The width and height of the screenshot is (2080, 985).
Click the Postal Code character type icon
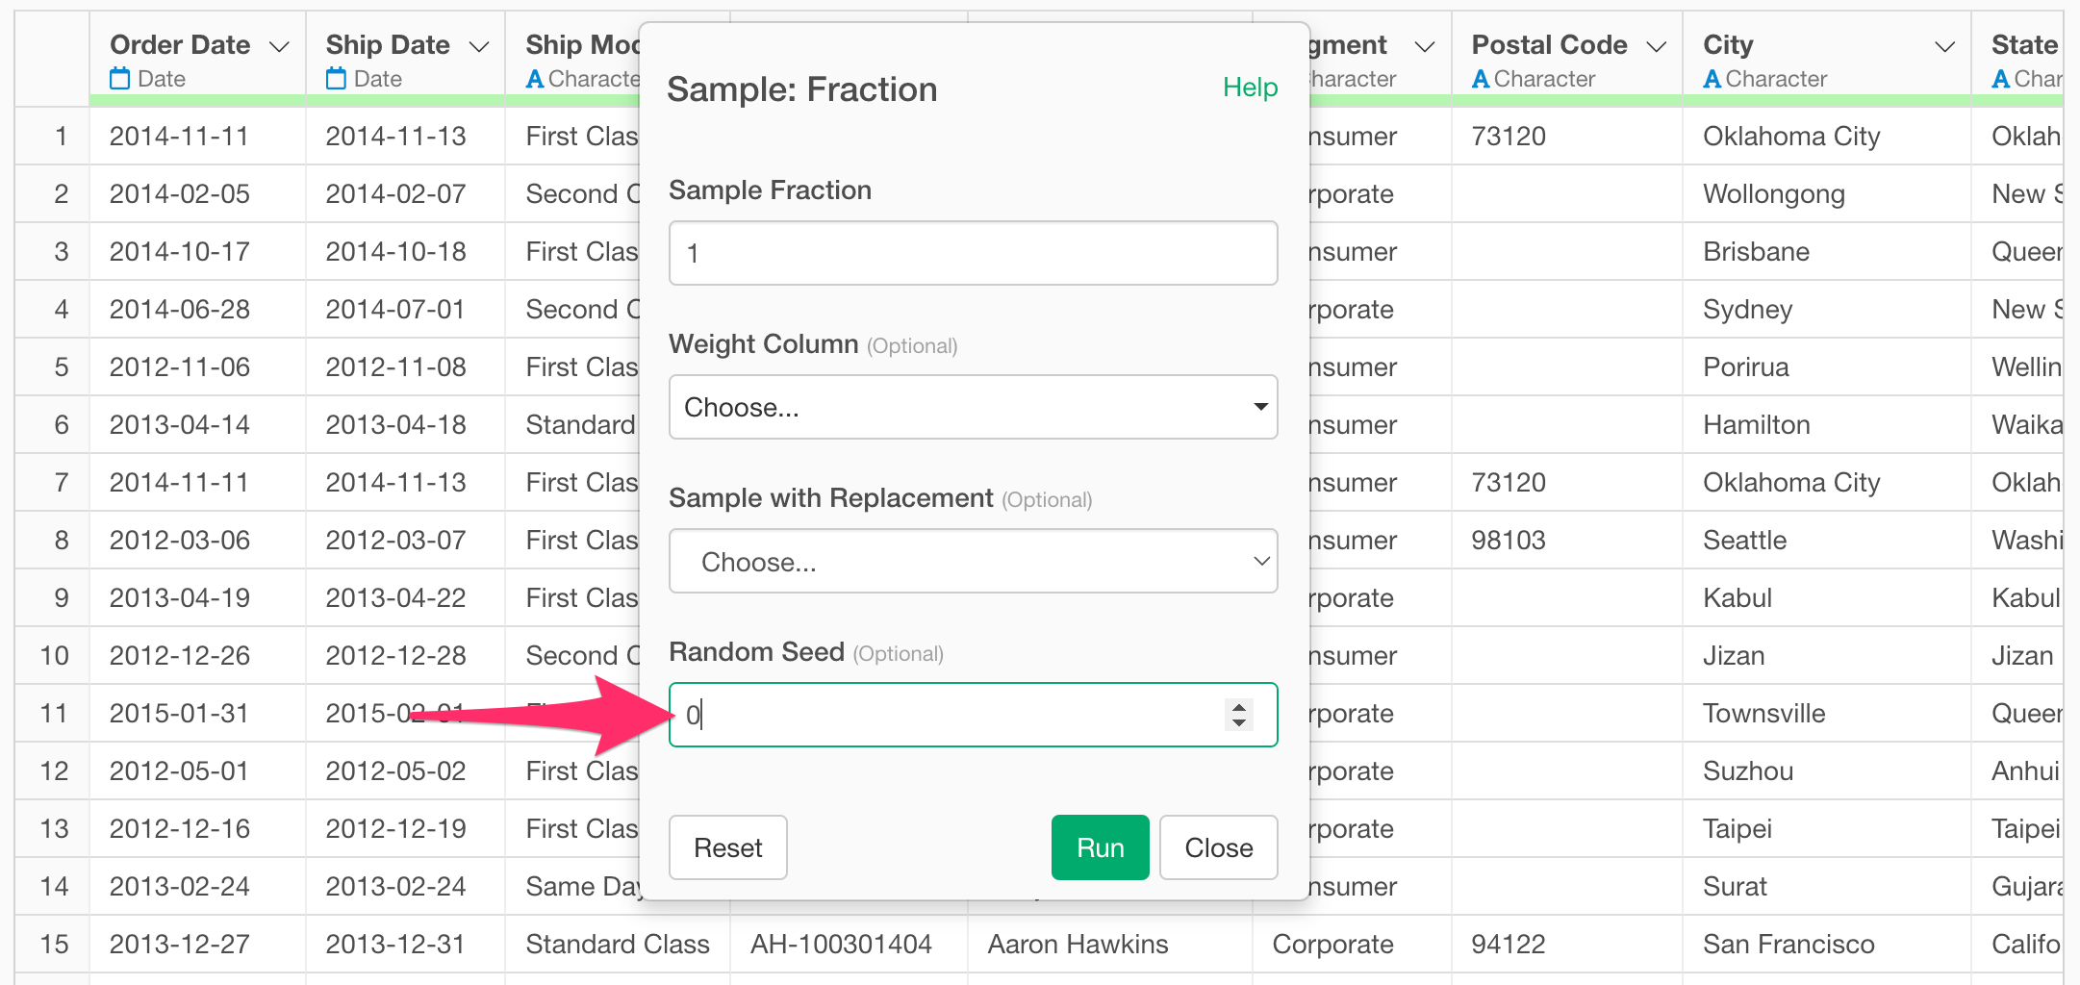tap(1481, 79)
